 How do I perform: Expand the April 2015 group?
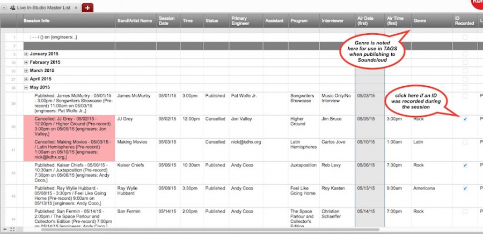[26, 79]
